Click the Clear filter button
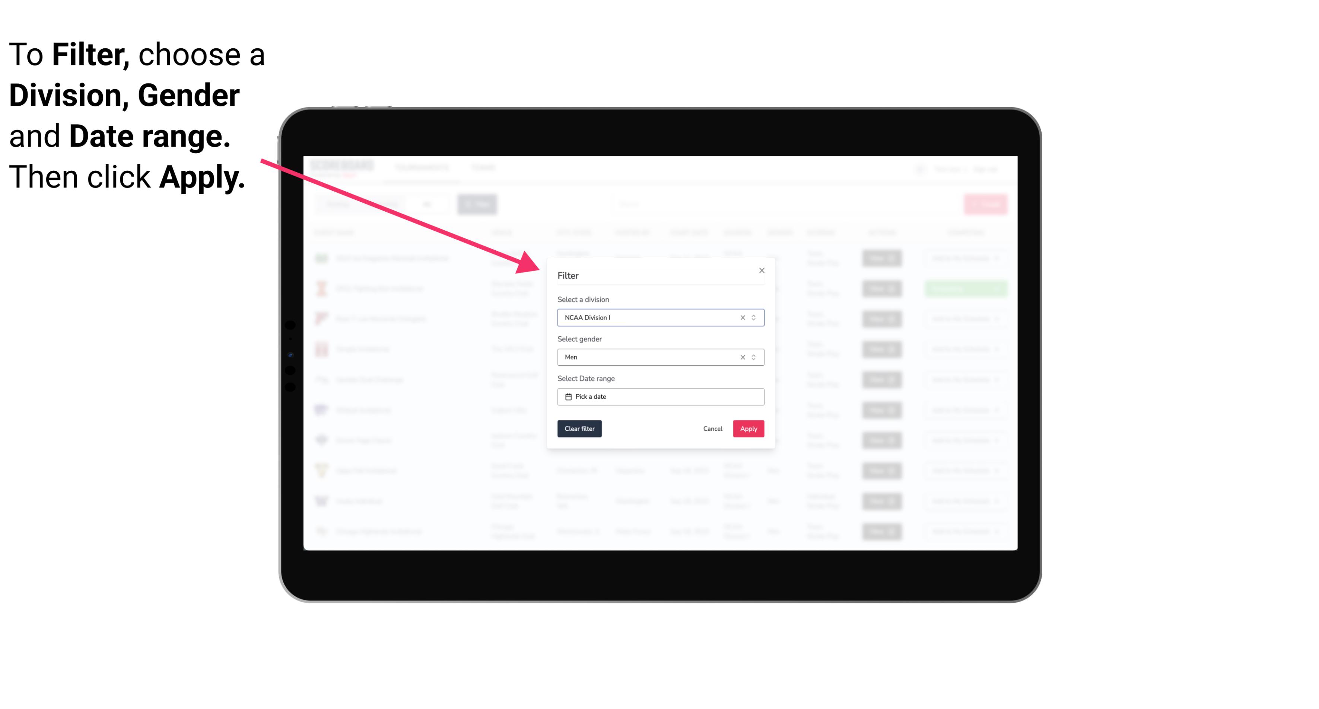The height and width of the screenshot is (709, 1319). pyautogui.click(x=579, y=429)
